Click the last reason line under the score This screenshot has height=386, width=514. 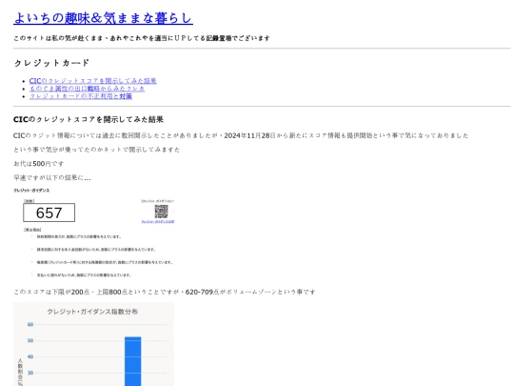[x=84, y=275]
